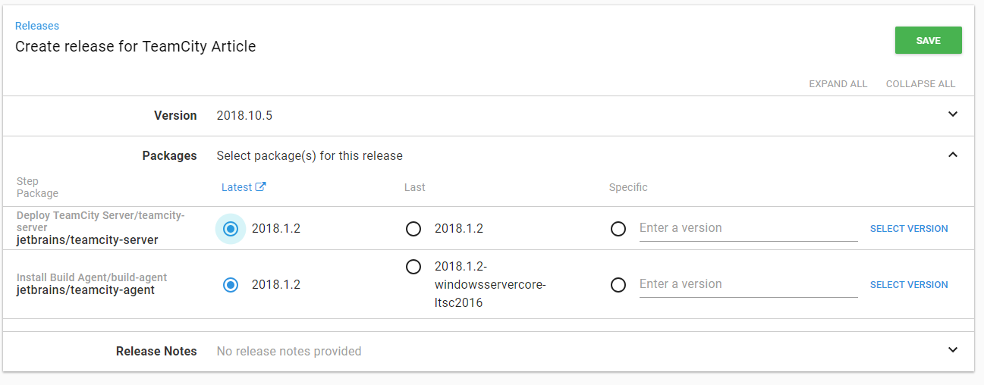Expand the Release Notes section chevron
The width and height of the screenshot is (984, 385).
[x=953, y=350]
